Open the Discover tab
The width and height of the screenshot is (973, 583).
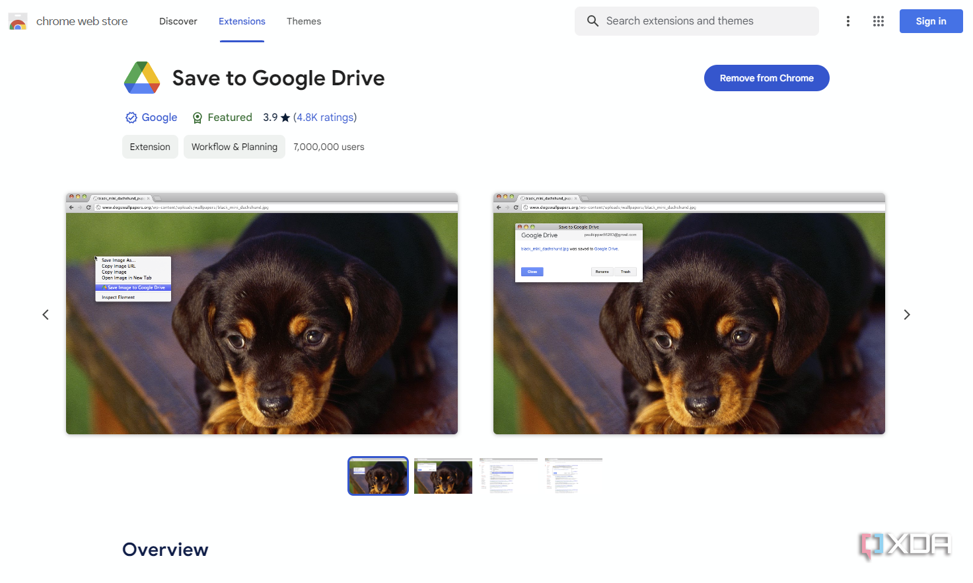tap(178, 21)
